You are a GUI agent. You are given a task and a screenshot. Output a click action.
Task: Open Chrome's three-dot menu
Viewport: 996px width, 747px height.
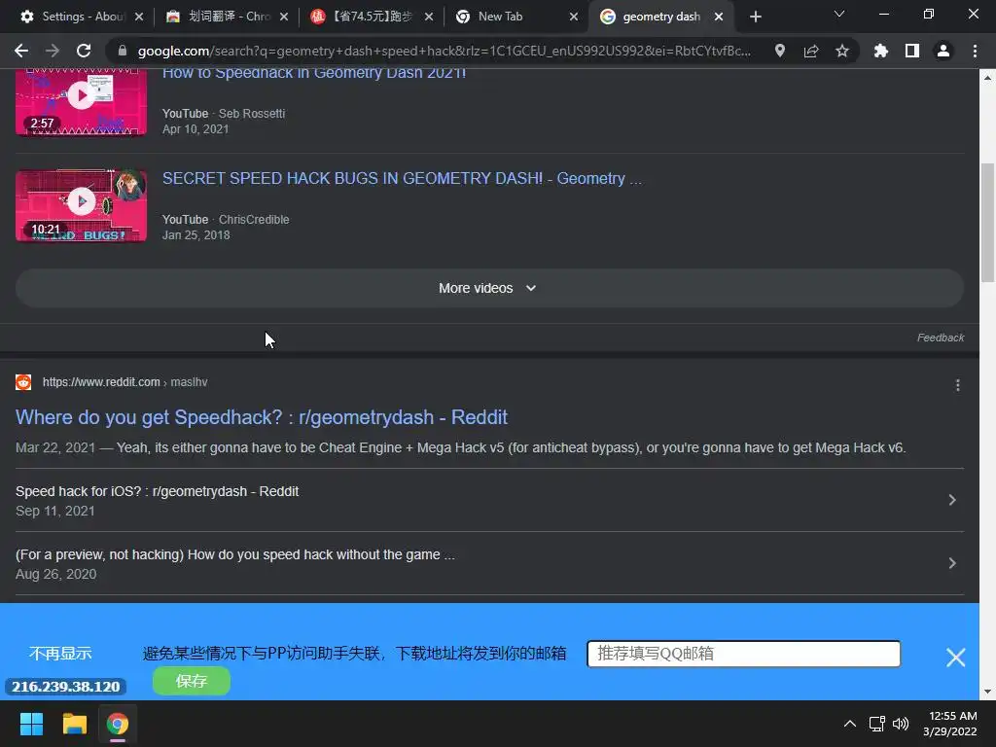click(975, 51)
